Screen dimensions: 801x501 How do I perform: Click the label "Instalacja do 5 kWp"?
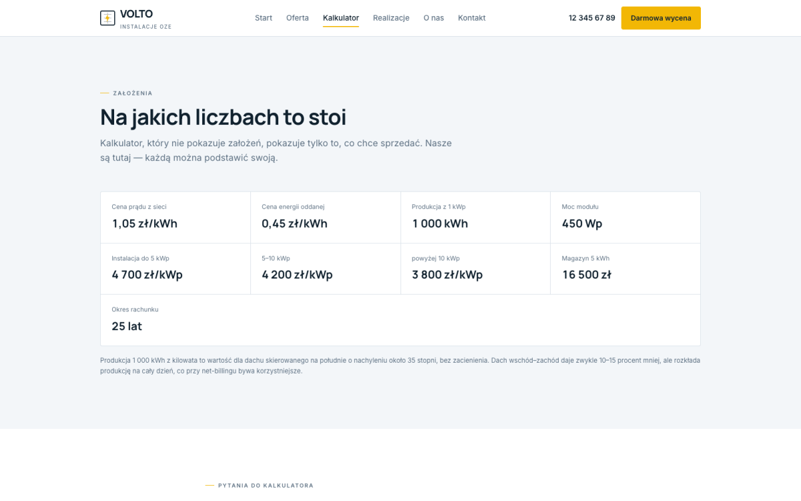coord(140,259)
